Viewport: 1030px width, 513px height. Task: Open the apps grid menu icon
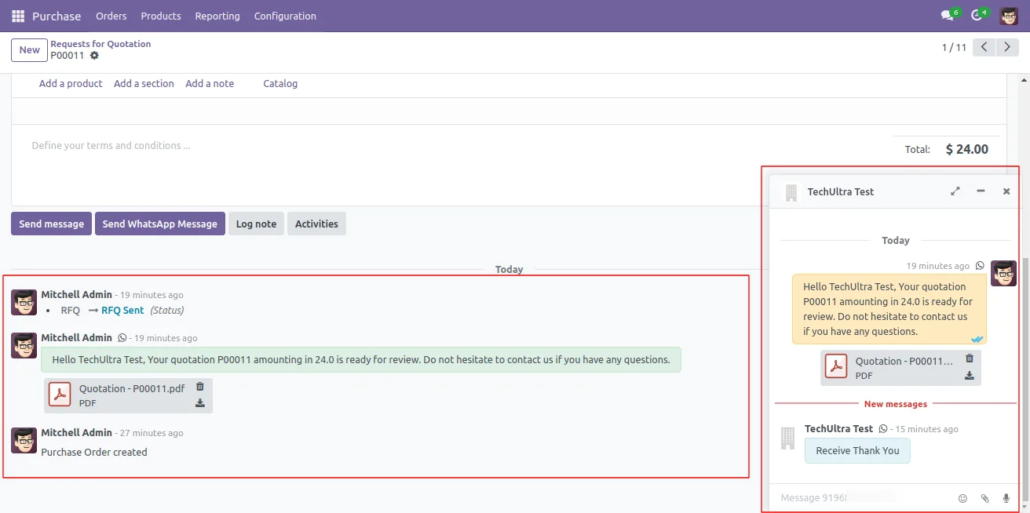[18, 16]
